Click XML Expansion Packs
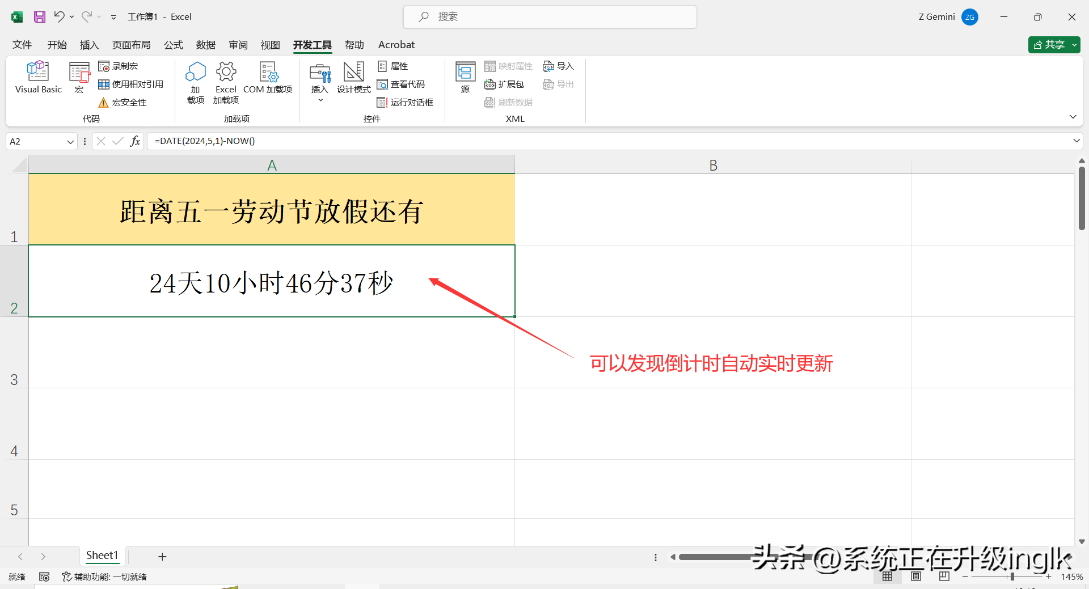Screen dimensions: 1089x589 [x=504, y=84]
